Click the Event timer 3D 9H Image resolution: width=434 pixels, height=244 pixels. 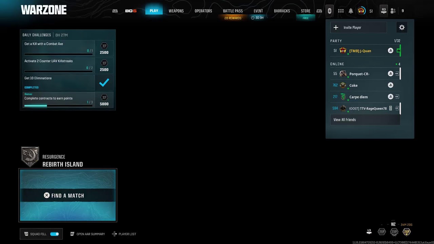[x=257, y=18]
